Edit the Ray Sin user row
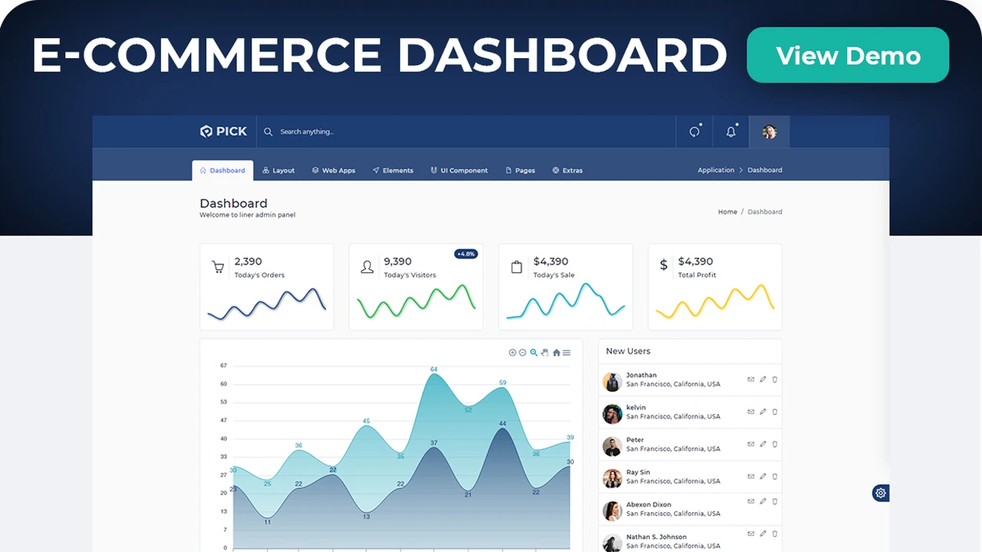 [763, 476]
